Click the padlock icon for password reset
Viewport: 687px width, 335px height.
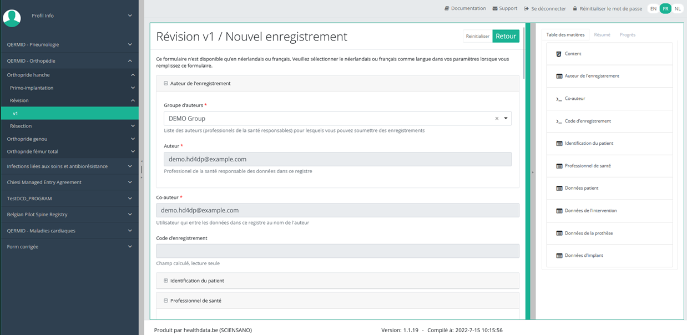(575, 9)
